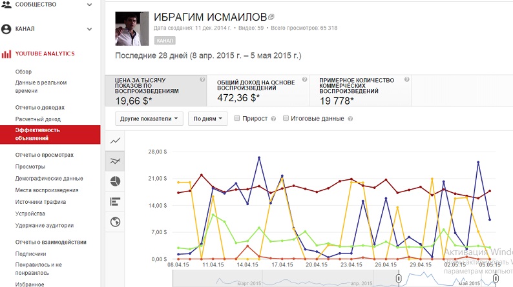Open Расчетный доход report
Viewport: 513px width, 287px height.
point(38,119)
